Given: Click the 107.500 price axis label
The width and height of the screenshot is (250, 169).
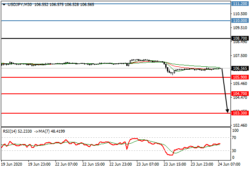Looking at the screenshot, I should [240, 56].
